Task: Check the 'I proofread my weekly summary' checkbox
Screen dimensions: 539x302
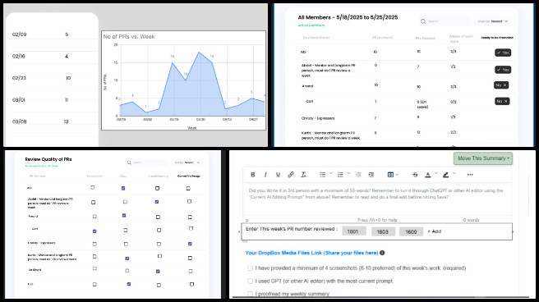Action: pyautogui.click(x=250, y=294)
